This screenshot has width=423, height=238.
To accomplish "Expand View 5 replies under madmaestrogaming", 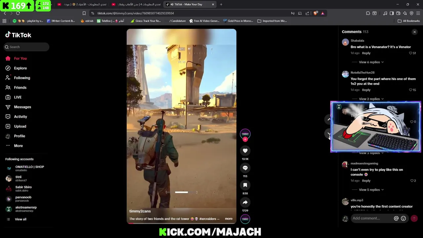I will (x=371, y=190).
